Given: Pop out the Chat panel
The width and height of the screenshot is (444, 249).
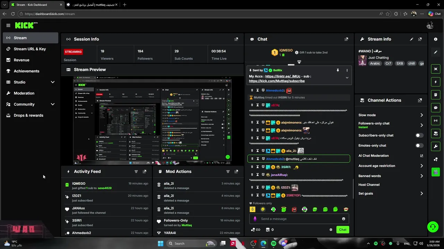Looking at the screenshot, I should pos(346,39).
